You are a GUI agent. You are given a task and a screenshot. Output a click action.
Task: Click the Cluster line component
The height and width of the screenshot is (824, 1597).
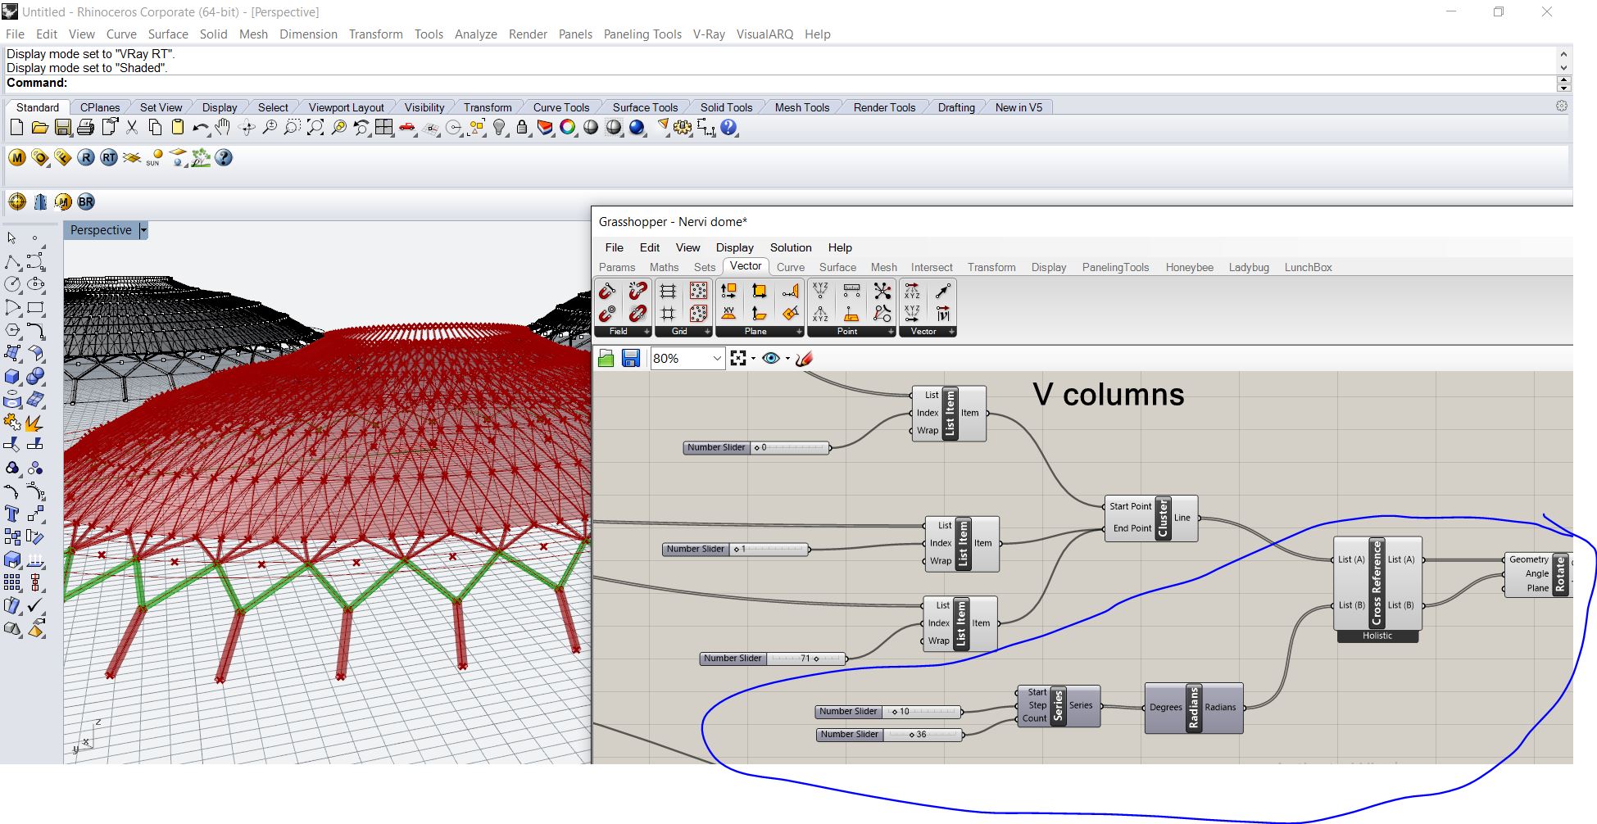coord(1151,518)
